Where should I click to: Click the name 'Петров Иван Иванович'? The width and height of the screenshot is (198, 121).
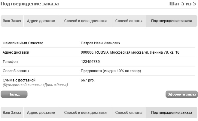[x=101, y=43]
